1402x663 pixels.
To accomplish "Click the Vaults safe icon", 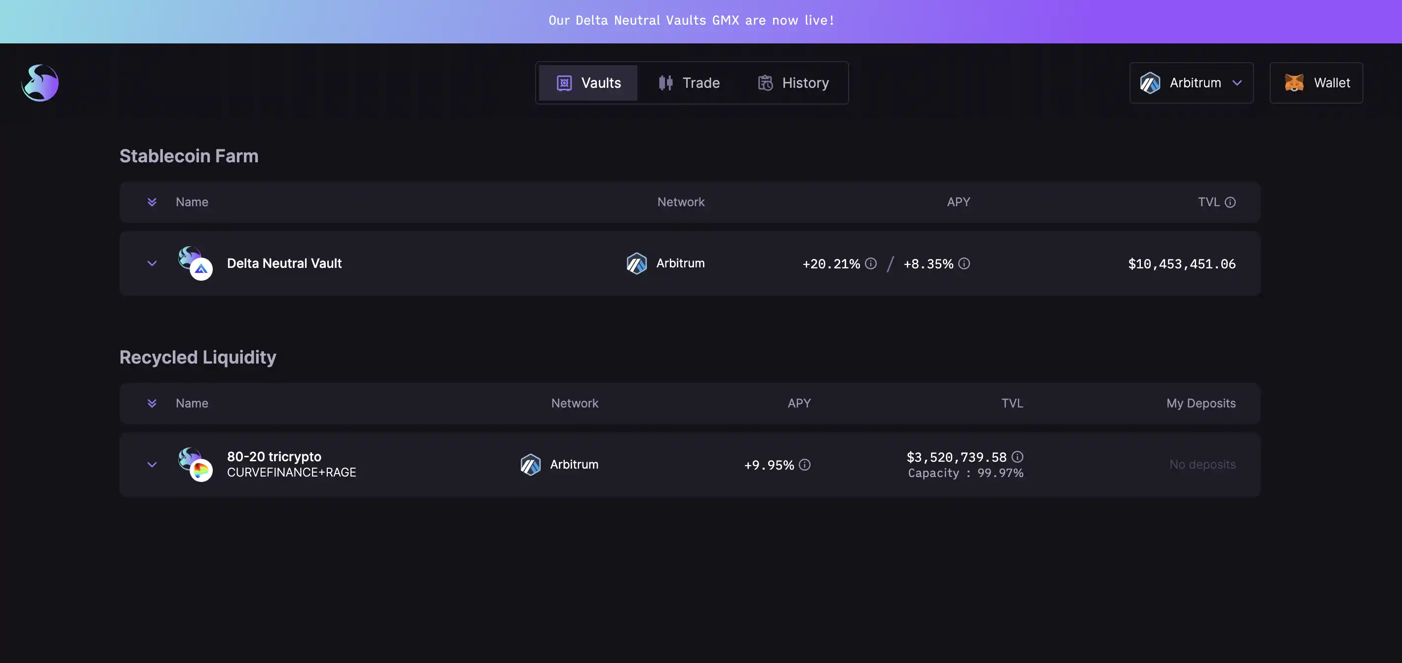I will tap(564, 83).
